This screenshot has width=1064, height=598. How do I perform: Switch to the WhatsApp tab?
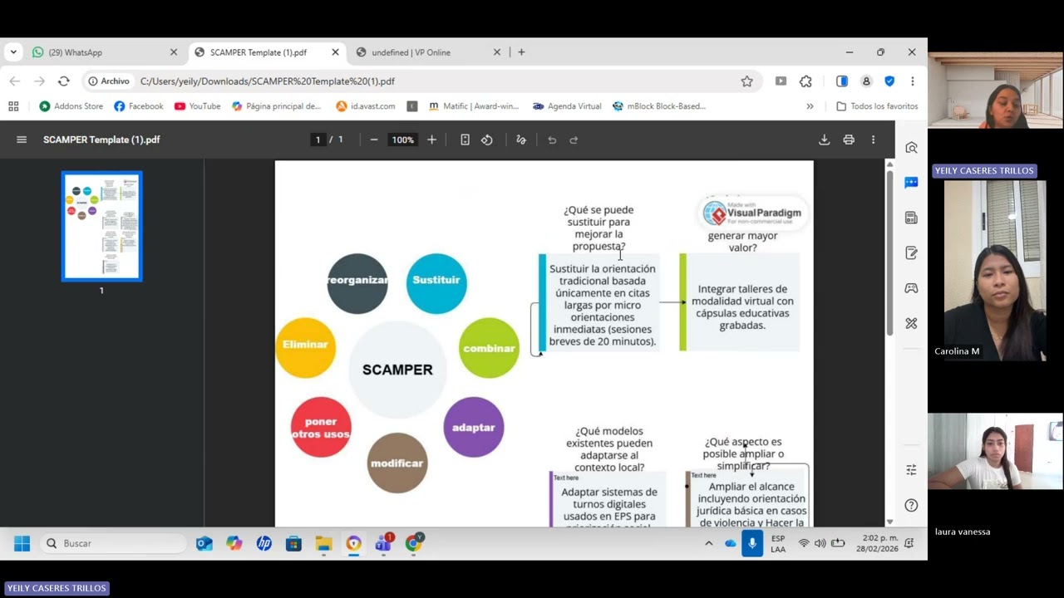point(106,52)
